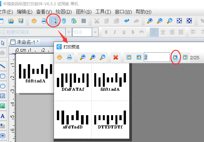Click the print preview icon in main toolbar
Screen dimensions: 204x142
pos(54,21)
